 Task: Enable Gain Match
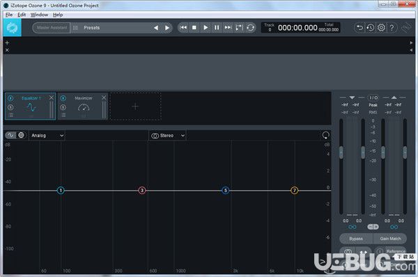390,239
